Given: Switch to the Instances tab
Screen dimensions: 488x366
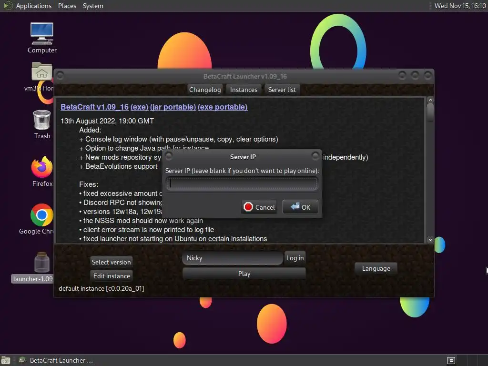Looking at the screenshot, I should tap(244, 90).
